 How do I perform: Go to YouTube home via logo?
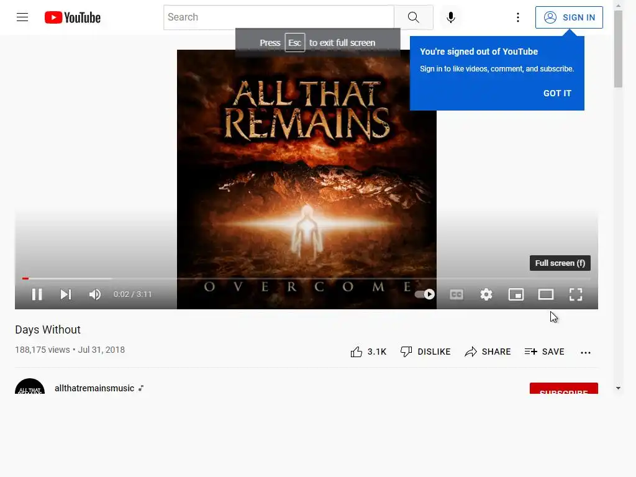(x=73, y=17)
